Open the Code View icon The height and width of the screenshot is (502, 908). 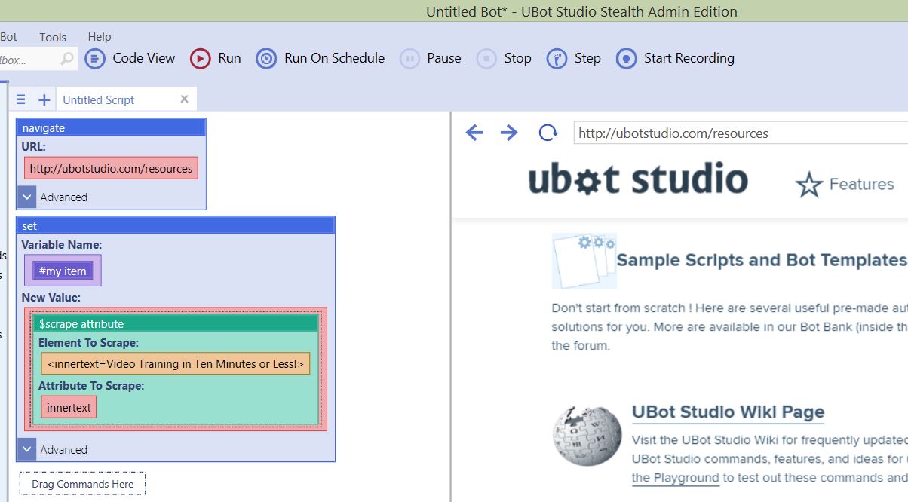95,58
